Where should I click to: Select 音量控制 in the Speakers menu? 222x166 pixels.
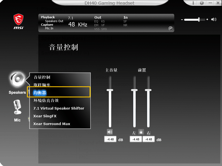click(x=42, y=77)
